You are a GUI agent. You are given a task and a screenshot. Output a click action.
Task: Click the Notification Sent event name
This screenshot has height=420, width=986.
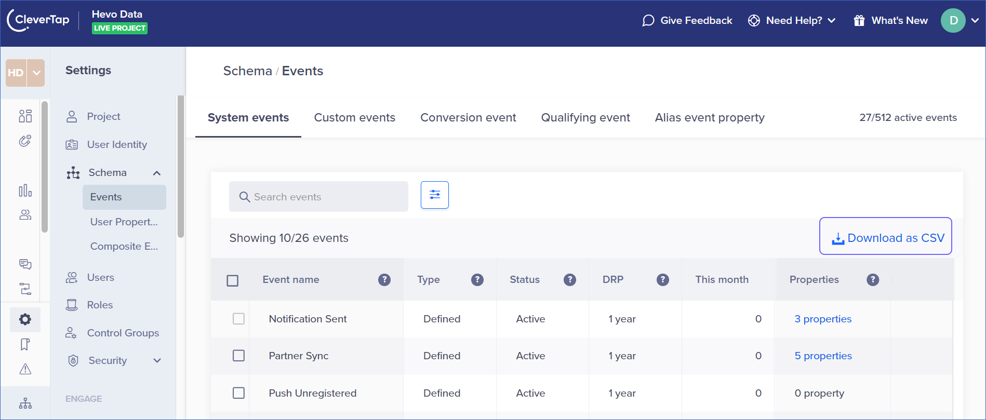(308, 319)
